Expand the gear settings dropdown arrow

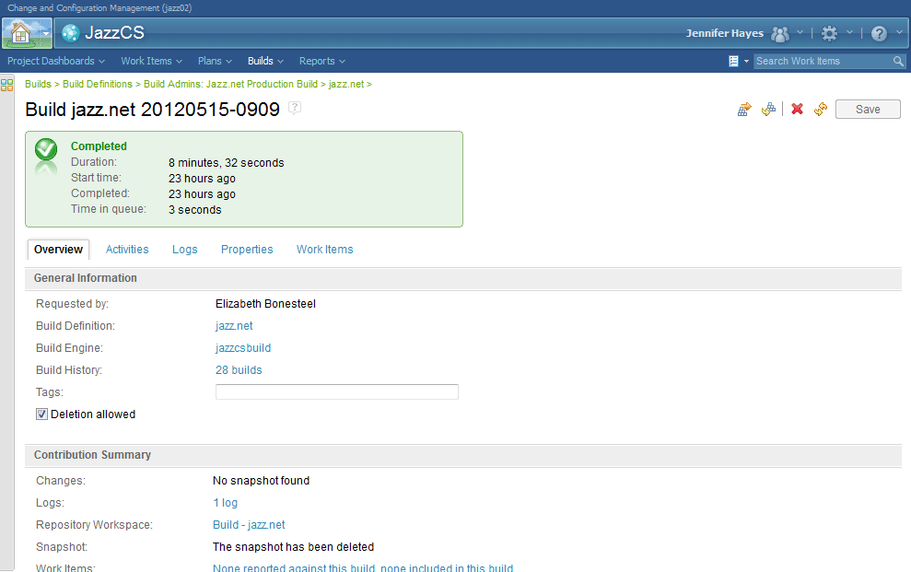(x=849, y=32)
